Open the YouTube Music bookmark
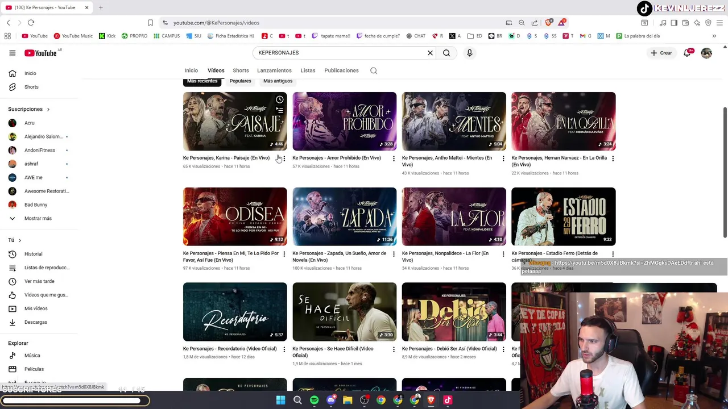Viewport: 728px width, 409px height. (x=73, y=36)
